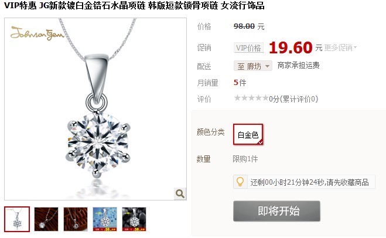Click the dropdown arrow next to 廊坊
Image resolution: width=386 pixels, height=238 pixels.
tap(267, 66)
